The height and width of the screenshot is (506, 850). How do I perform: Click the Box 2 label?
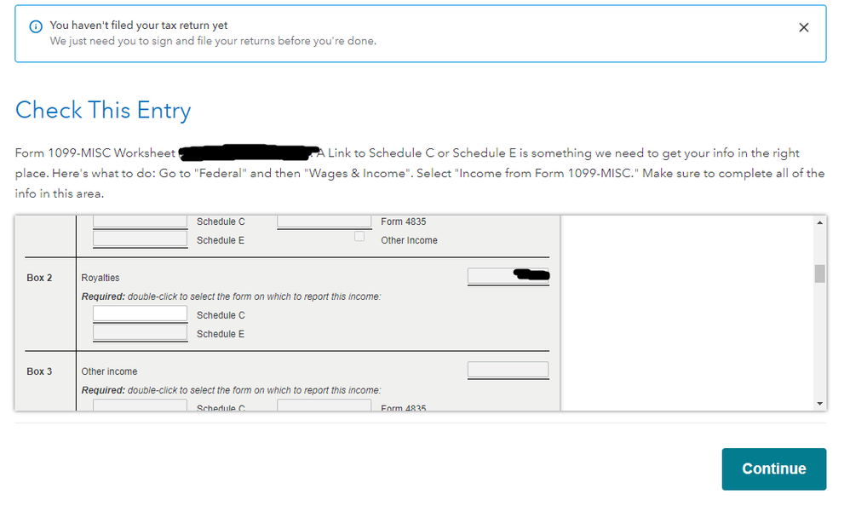coord(39,278)
